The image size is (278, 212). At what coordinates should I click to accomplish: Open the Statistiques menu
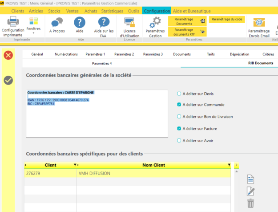pos(112,10)
